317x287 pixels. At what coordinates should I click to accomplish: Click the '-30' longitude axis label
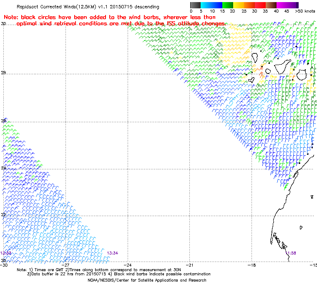pyautogui.click(x=4, y=265)
